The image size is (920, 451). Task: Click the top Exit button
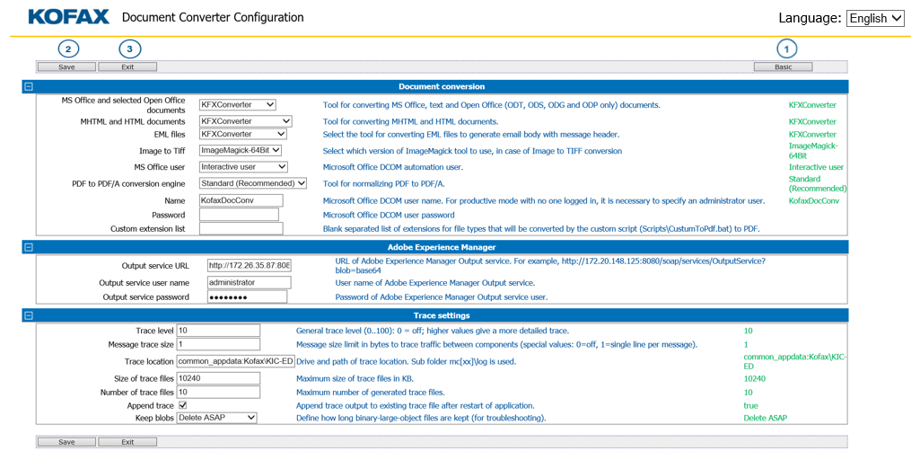click(127, 66)
